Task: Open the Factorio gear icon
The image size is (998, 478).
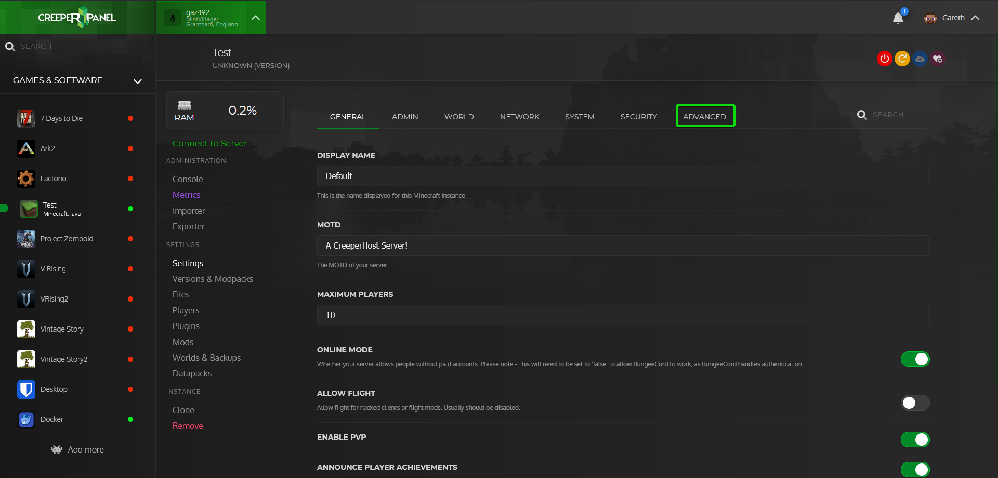Action: point(26,179)
